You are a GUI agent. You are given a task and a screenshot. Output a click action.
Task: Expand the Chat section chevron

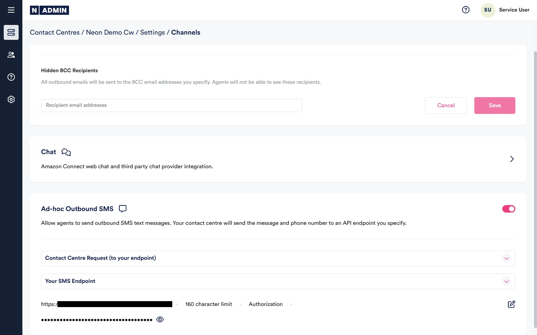pos(512,159)
